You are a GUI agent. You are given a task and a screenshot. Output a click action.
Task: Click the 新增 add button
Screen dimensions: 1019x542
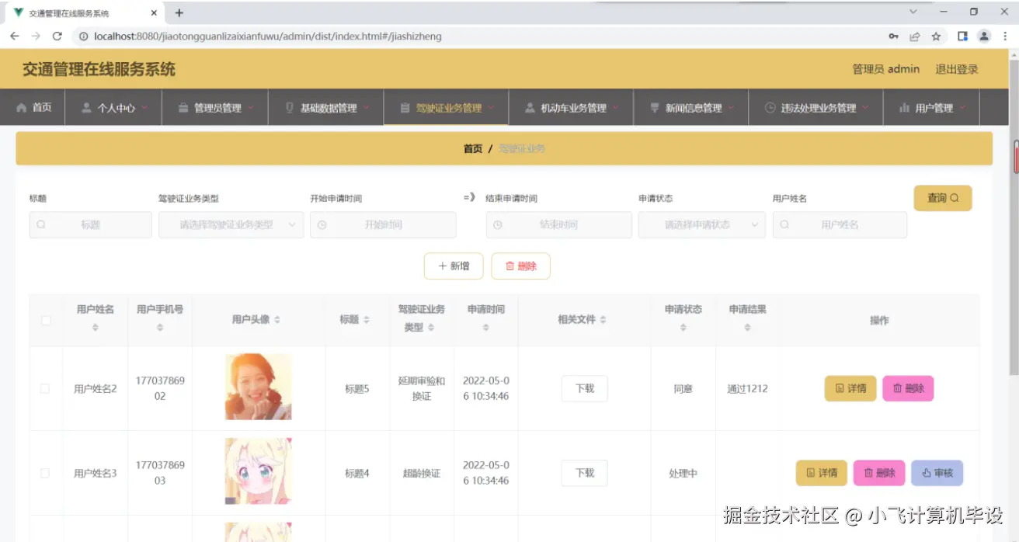pyautogui.click(x=454, y=266)
